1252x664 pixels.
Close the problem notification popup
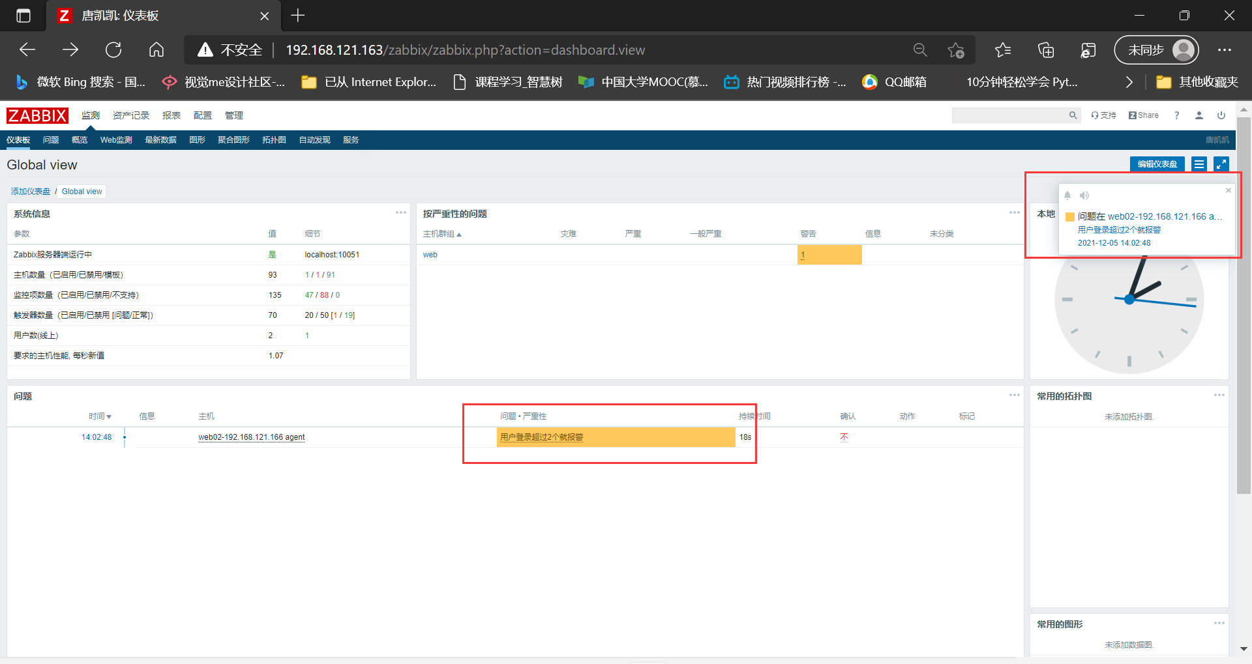(1229, 190)
